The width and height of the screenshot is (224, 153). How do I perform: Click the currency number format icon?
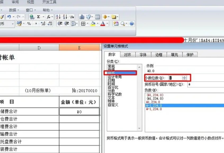(19, 24)
